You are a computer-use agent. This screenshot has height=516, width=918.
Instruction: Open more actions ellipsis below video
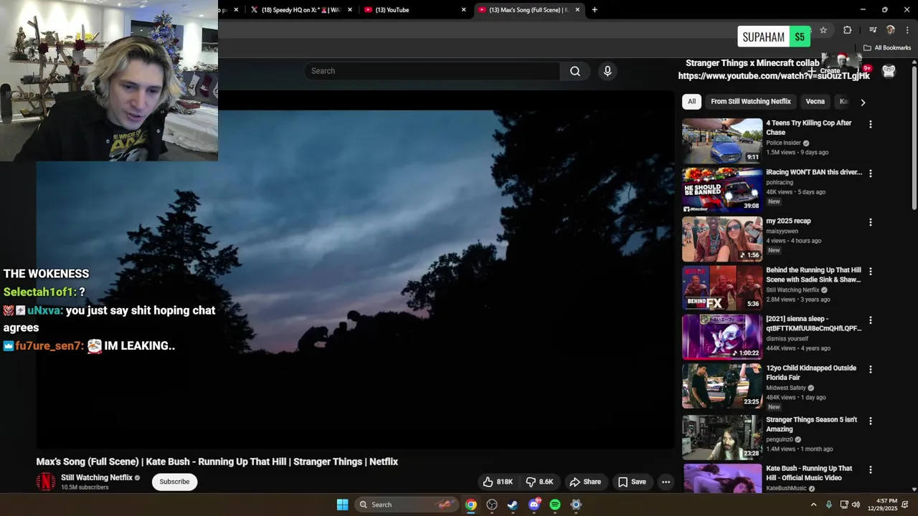(x=666, y=482)
